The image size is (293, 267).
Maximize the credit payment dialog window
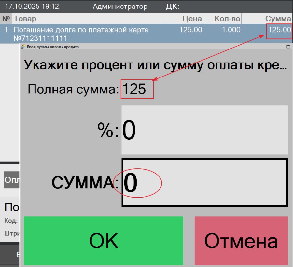point(288,47)
